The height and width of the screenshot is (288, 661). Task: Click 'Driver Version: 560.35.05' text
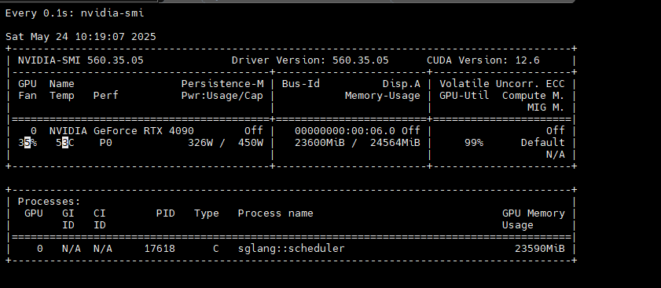[310, 60]
